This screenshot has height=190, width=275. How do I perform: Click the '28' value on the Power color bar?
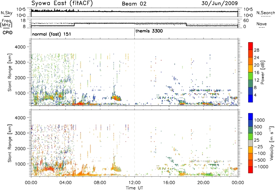coord(256,50)
